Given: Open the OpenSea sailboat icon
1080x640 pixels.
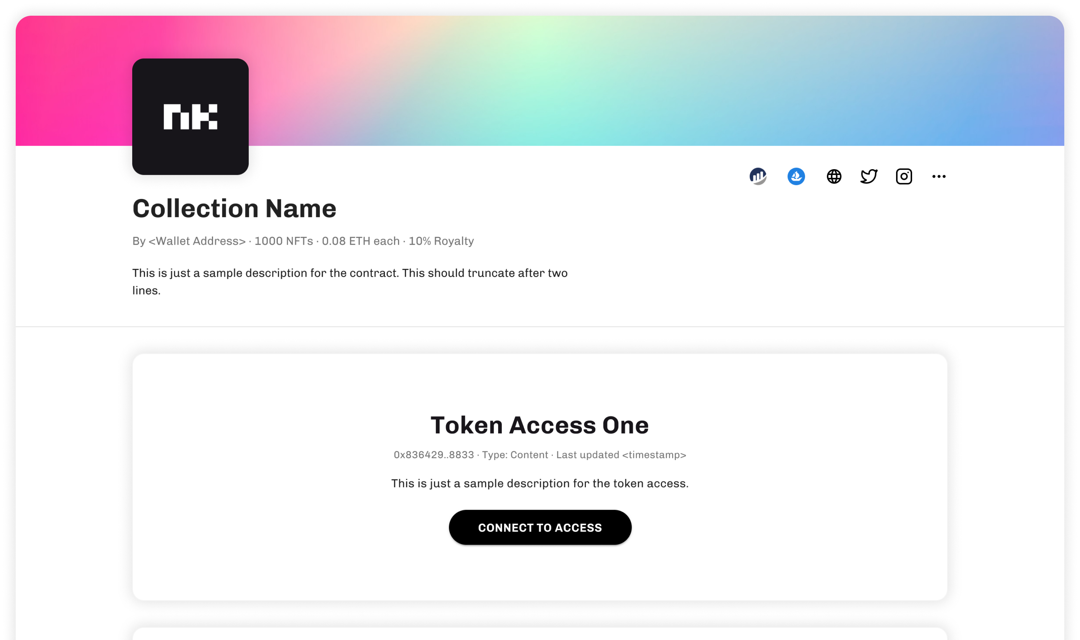Looking at the screenshot, I should click(x=796, y=176).
